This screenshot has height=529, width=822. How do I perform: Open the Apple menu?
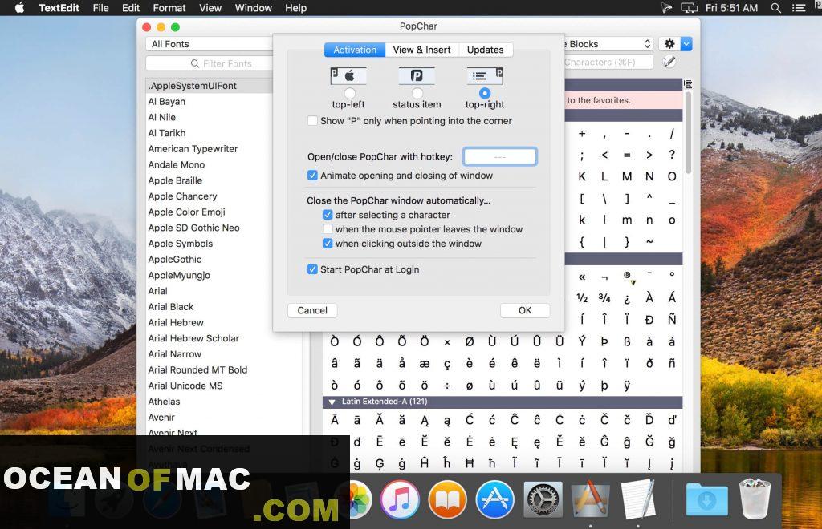tap(19, 8)
